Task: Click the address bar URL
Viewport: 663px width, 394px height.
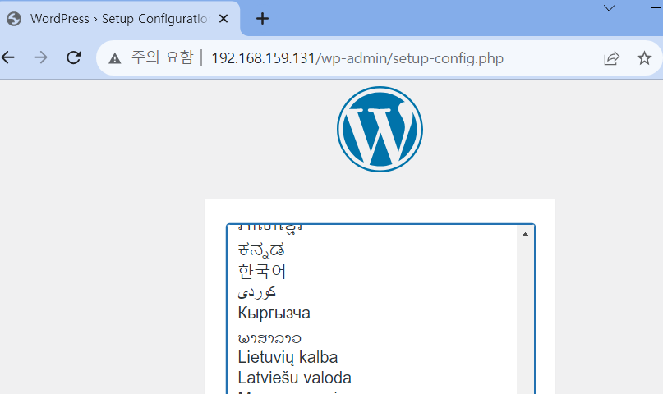Action: 357,58
